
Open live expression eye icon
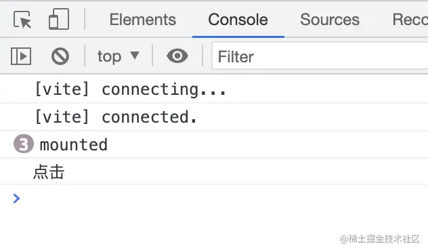point(177,56)
